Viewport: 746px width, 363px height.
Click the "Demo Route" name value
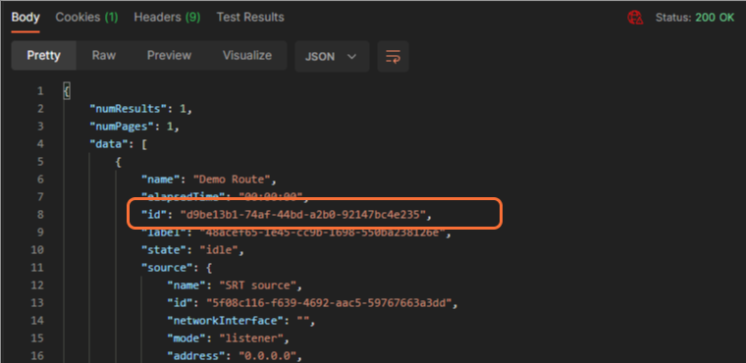(x=232, y=180)
